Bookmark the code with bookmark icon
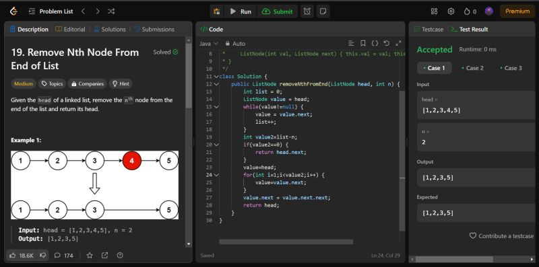Screen dimensions: 539x267 click(363, 43)
